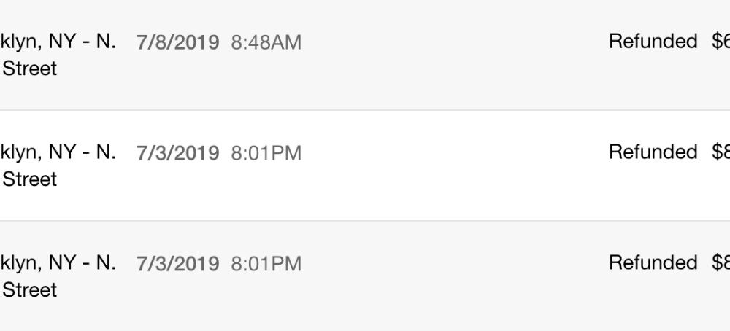730x331 pixels.
Task: Click the amount in the last row
Action: [x=721, y=262]
